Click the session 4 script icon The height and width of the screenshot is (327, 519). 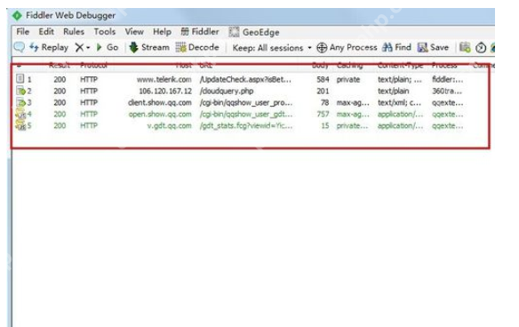20,114
